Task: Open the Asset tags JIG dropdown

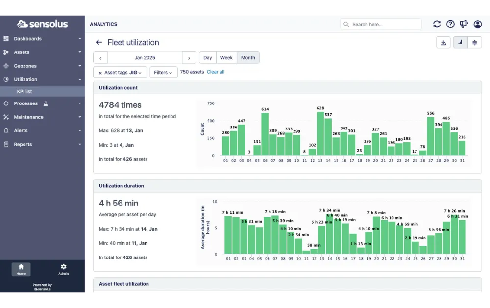Action: tap(120, 72)
